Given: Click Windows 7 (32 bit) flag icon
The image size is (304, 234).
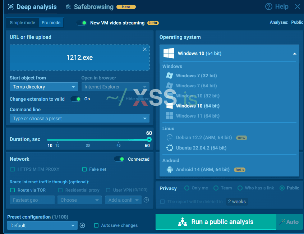Looking at the screenshot, I should tap(170, 75).
